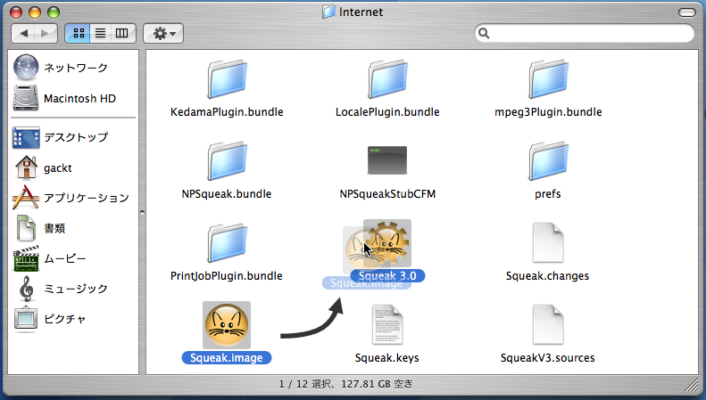Screen dimensions: 706x400
Task: Select the SqueakV3.sources file
Action: 547,325
